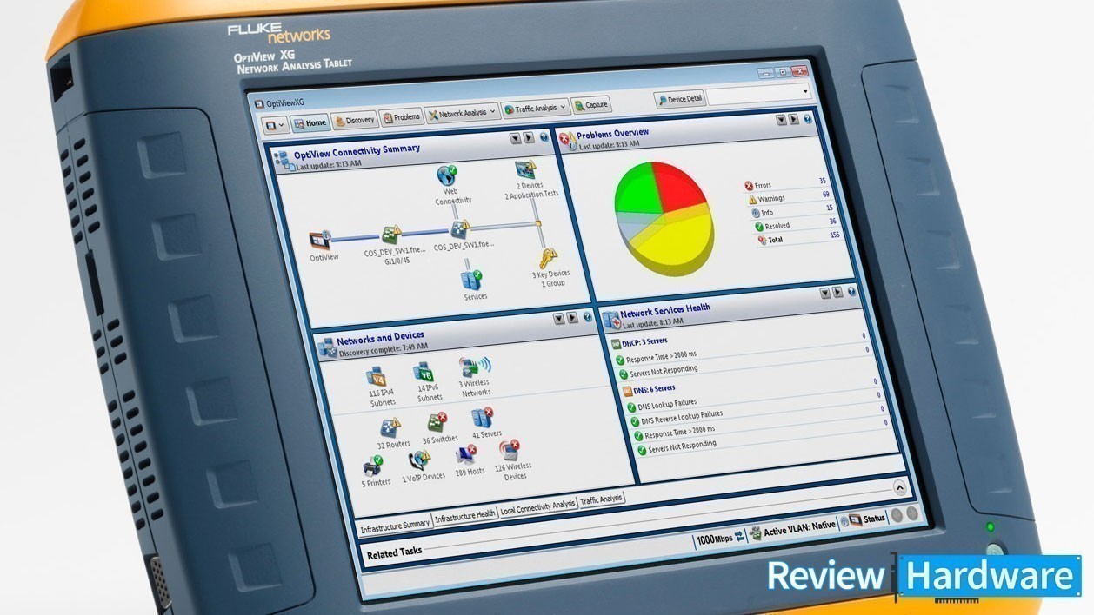Click the Info icon in Problems legend
1094x615 pixels.
click(756, 213)
